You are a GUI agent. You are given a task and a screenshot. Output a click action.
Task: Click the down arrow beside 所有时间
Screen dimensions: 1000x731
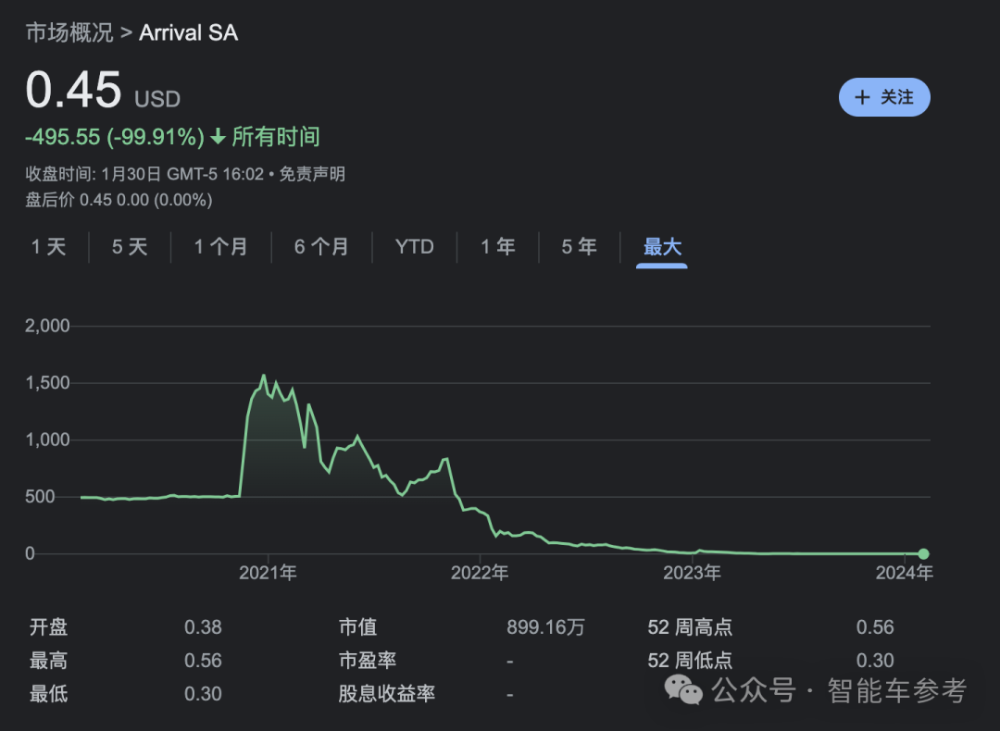(x=219, y=136)
